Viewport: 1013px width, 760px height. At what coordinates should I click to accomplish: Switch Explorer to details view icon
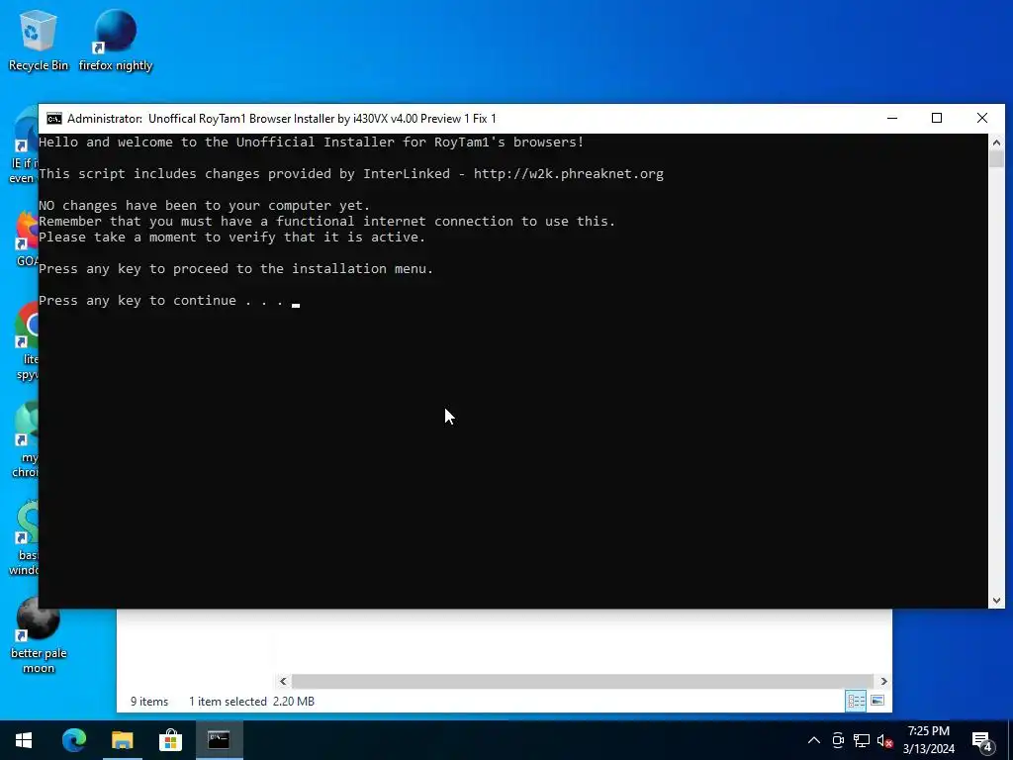tap(856, 701)
